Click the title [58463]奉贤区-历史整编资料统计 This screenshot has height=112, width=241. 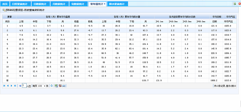[x=25, y=10]
